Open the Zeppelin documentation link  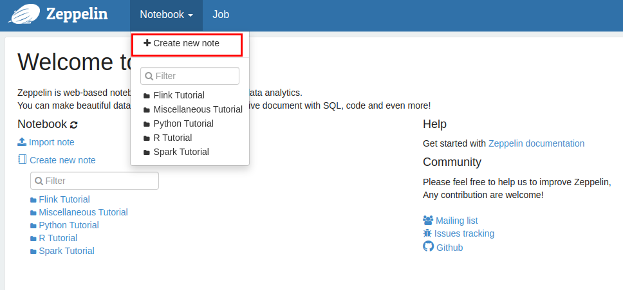536,143
